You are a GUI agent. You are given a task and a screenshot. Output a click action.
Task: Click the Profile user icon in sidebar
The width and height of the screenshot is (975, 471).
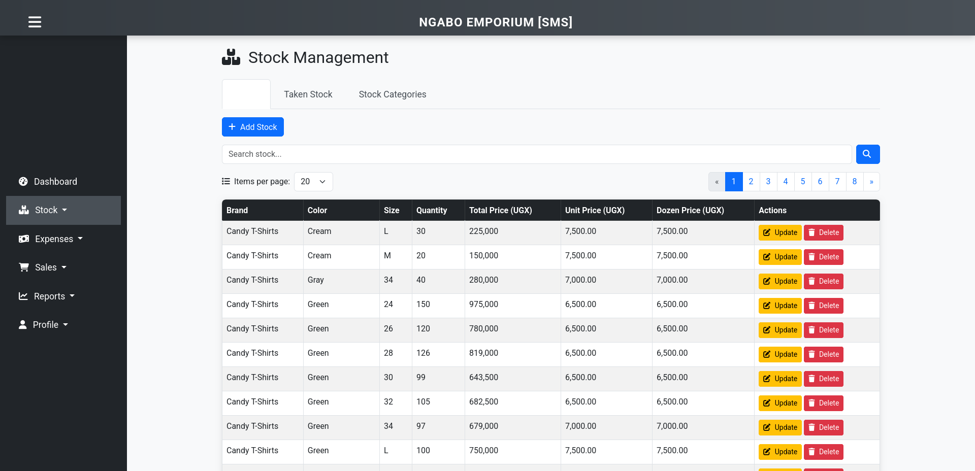pyautogui.click(x=23, y=325)
